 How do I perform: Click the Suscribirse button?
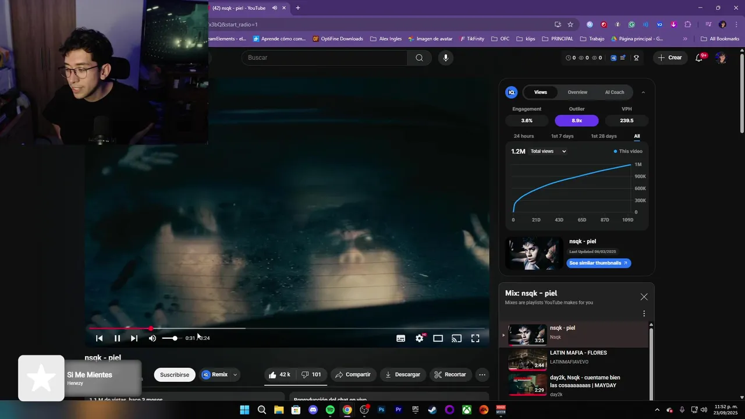175,375
